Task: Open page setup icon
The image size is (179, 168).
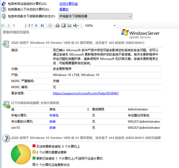Action: click(69, 26)
